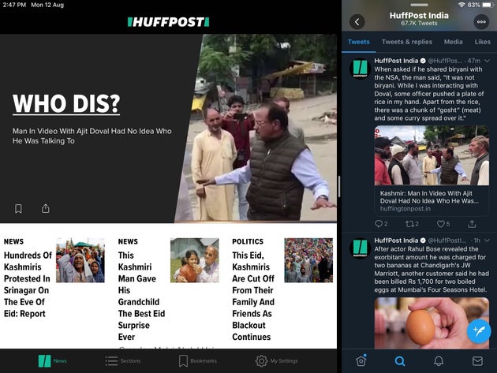Screen dimensions: 497x373
Task: Open more options for HuffPost India profile
Action: (x=481, y=22)
